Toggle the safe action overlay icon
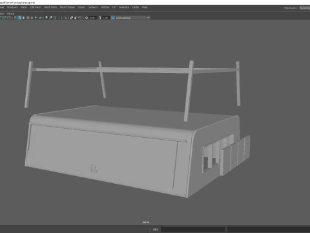Viewport: 310px width, 233px height. pos(5,17)
